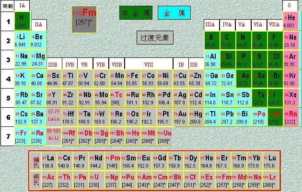Select the IA group column header

[x=22, y=6]
